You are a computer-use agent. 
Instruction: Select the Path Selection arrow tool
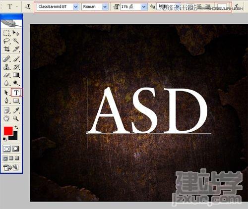pos(6,93)
